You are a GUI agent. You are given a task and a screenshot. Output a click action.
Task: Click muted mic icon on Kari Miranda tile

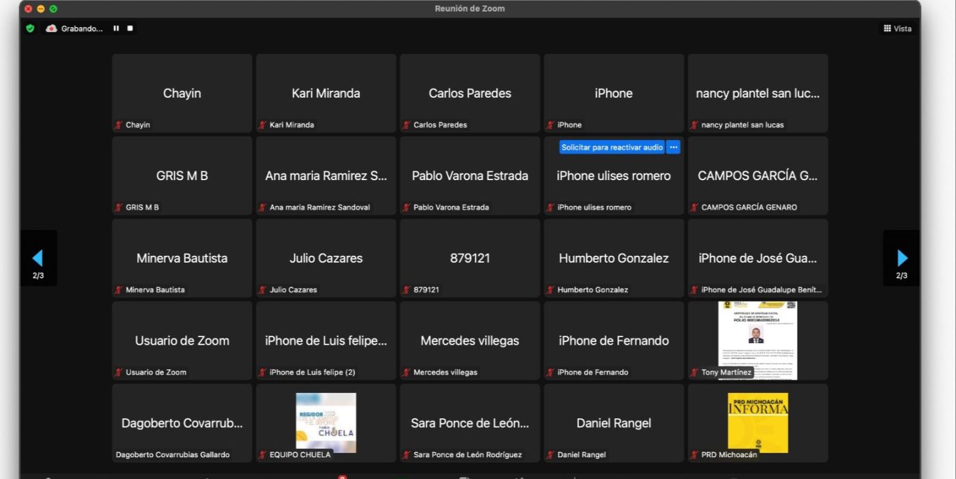point(263,125)
